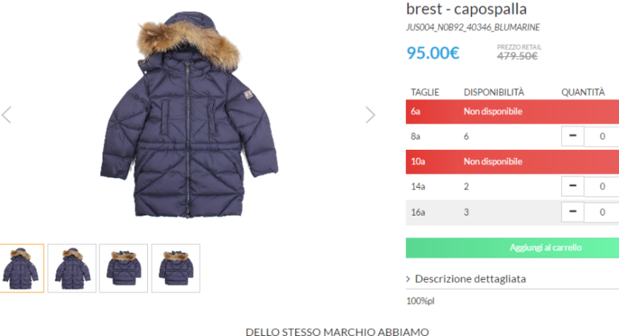619x336 pixels.
Task: Decrease quantity for size 14a
Action: pyautogui.click(x=572, y=186)
